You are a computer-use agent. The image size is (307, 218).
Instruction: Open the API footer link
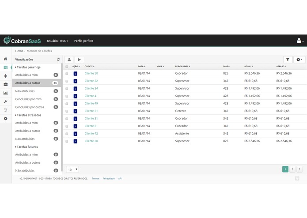pos(120,179)
